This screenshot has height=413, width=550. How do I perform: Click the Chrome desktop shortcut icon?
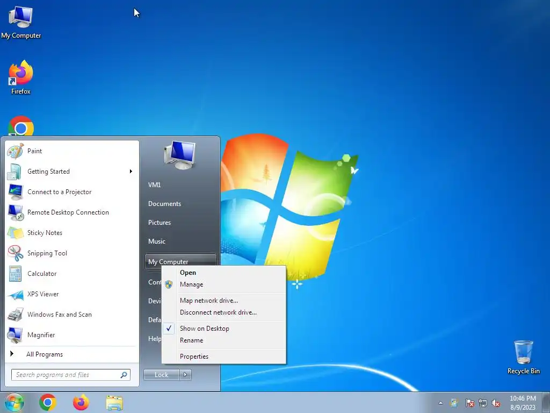click(21, 126)
